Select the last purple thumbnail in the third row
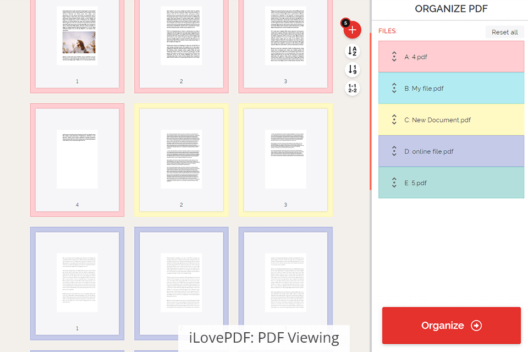This screenshot has width=528, height=352. coord(285,283)
